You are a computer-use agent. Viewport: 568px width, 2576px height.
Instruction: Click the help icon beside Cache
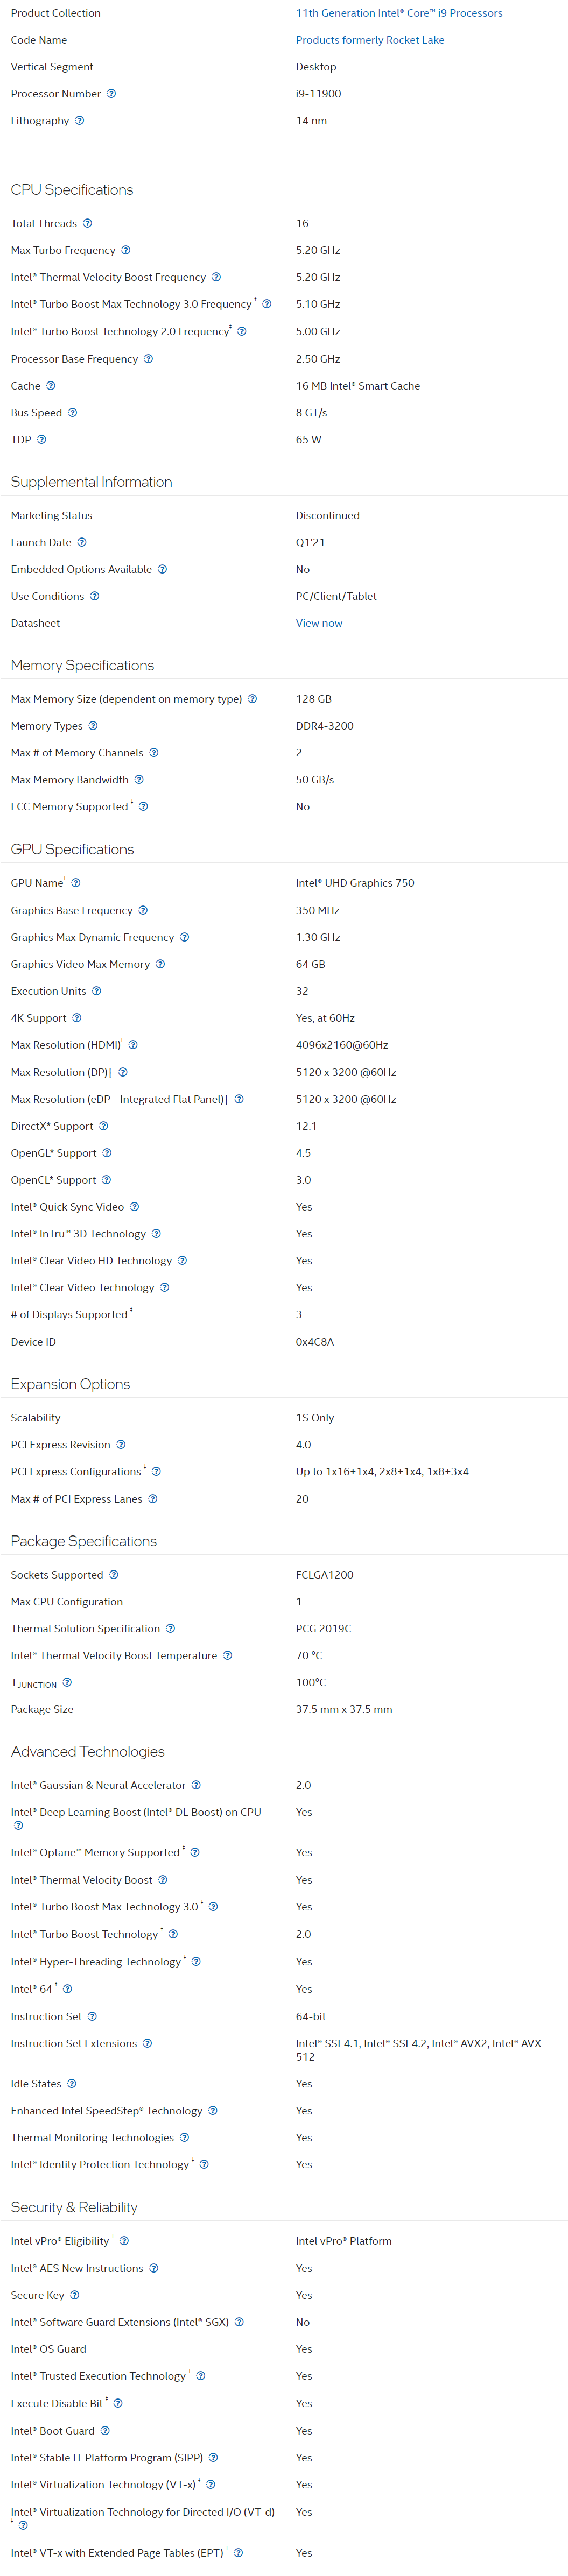[51, 385]
